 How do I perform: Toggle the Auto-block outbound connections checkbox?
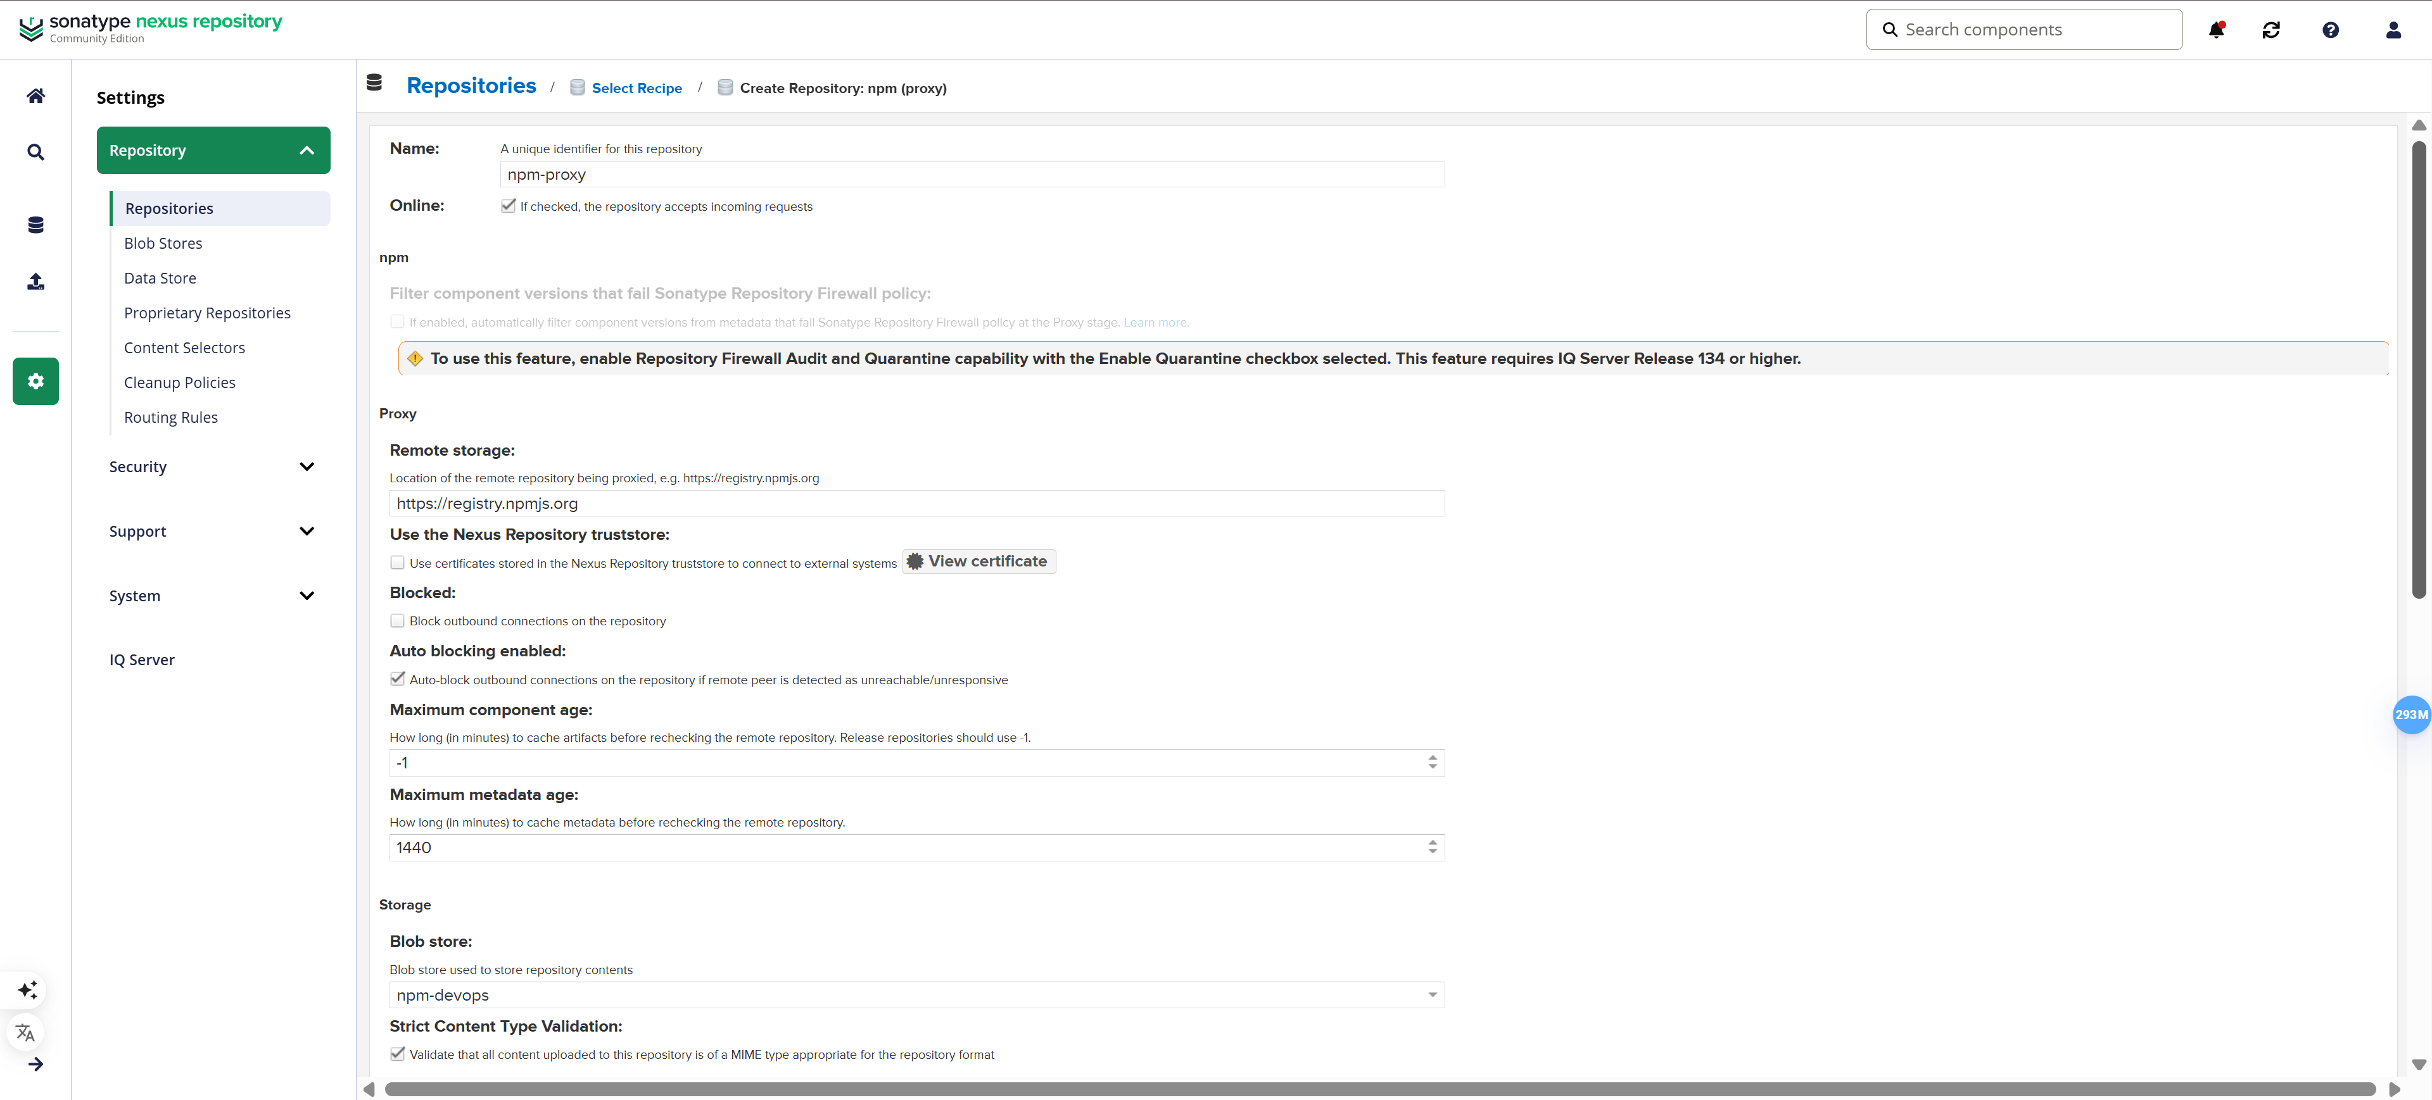point(398,679)
